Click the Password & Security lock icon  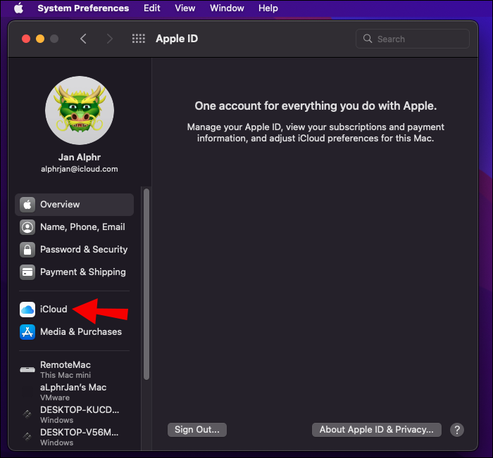coord(27,250)
